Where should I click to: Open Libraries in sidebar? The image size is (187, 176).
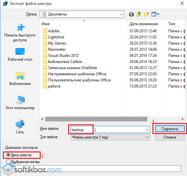click(x=20, y=78)
